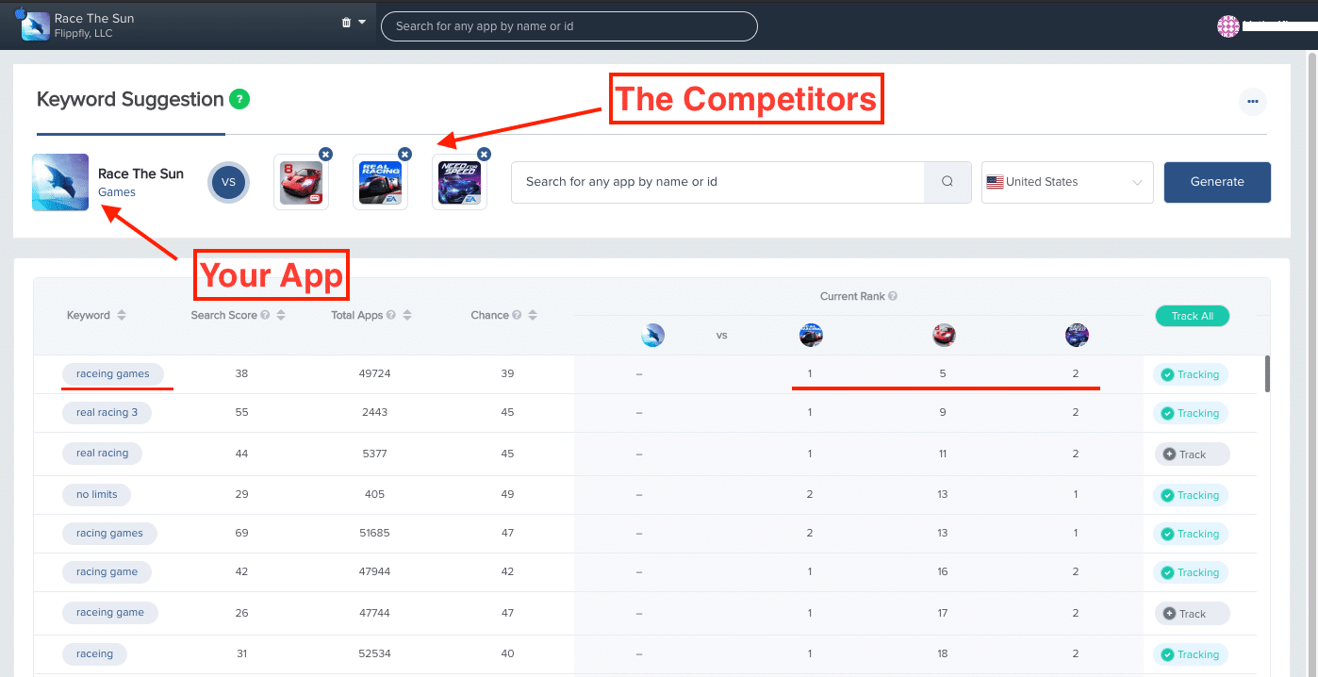1318x677 pixels.
Task: Select the Asphalt 8 competitor icon
Action: coord(301,182)
